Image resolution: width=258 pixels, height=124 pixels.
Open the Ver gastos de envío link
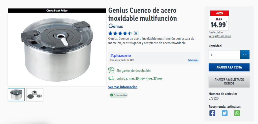point(220,36)
